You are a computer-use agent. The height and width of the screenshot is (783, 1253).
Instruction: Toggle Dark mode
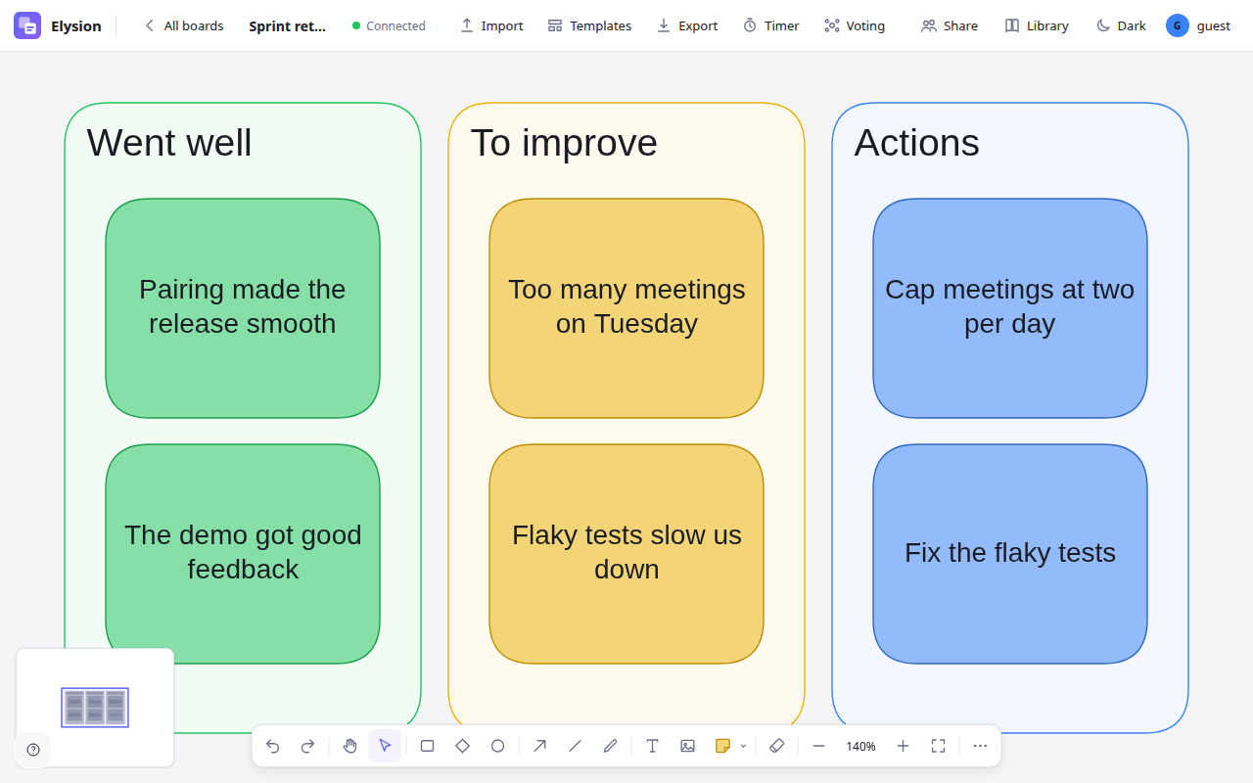click(x=1121, y=25)
